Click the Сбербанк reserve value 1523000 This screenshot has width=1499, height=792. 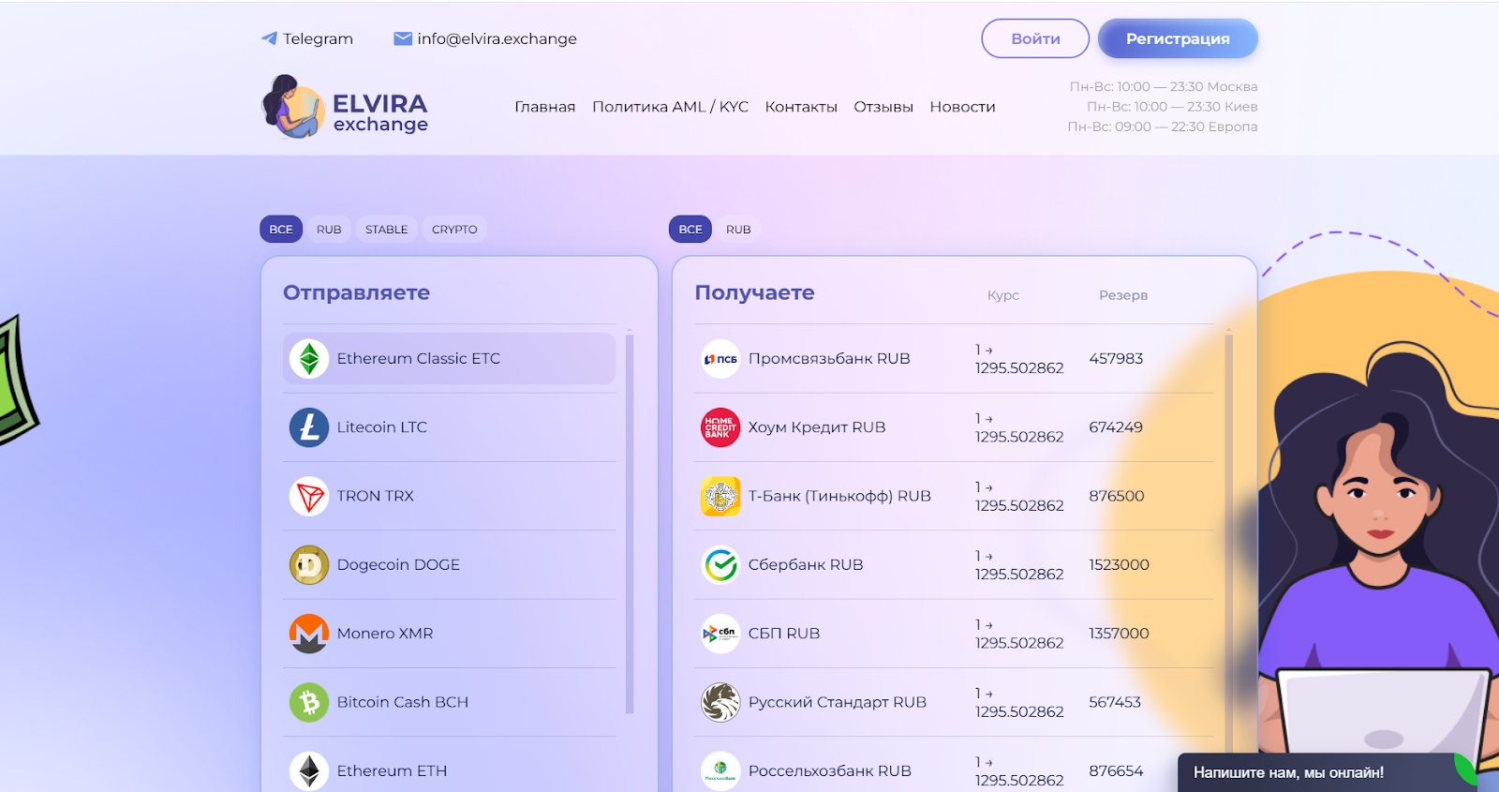point(1119,565)
